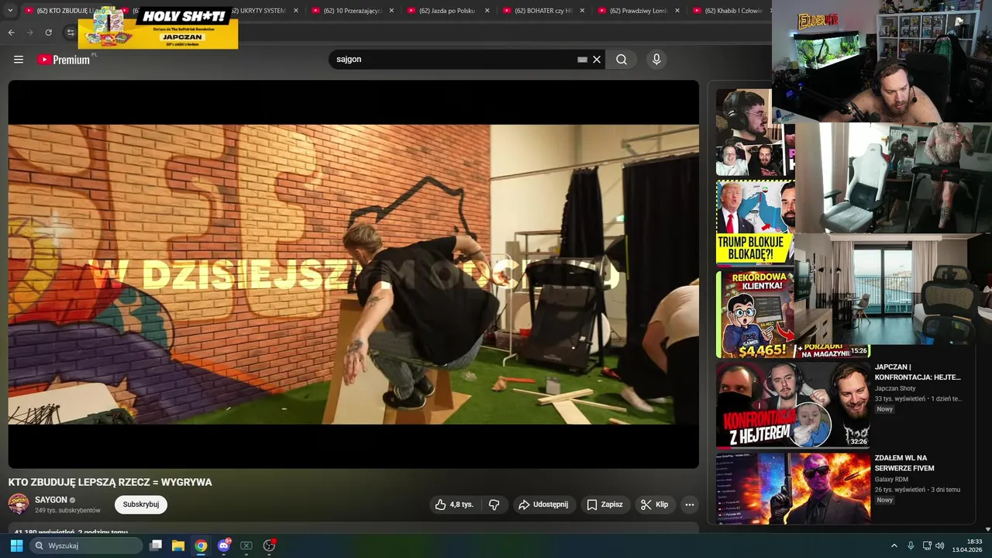Open Discord from the taskbar

224,546
